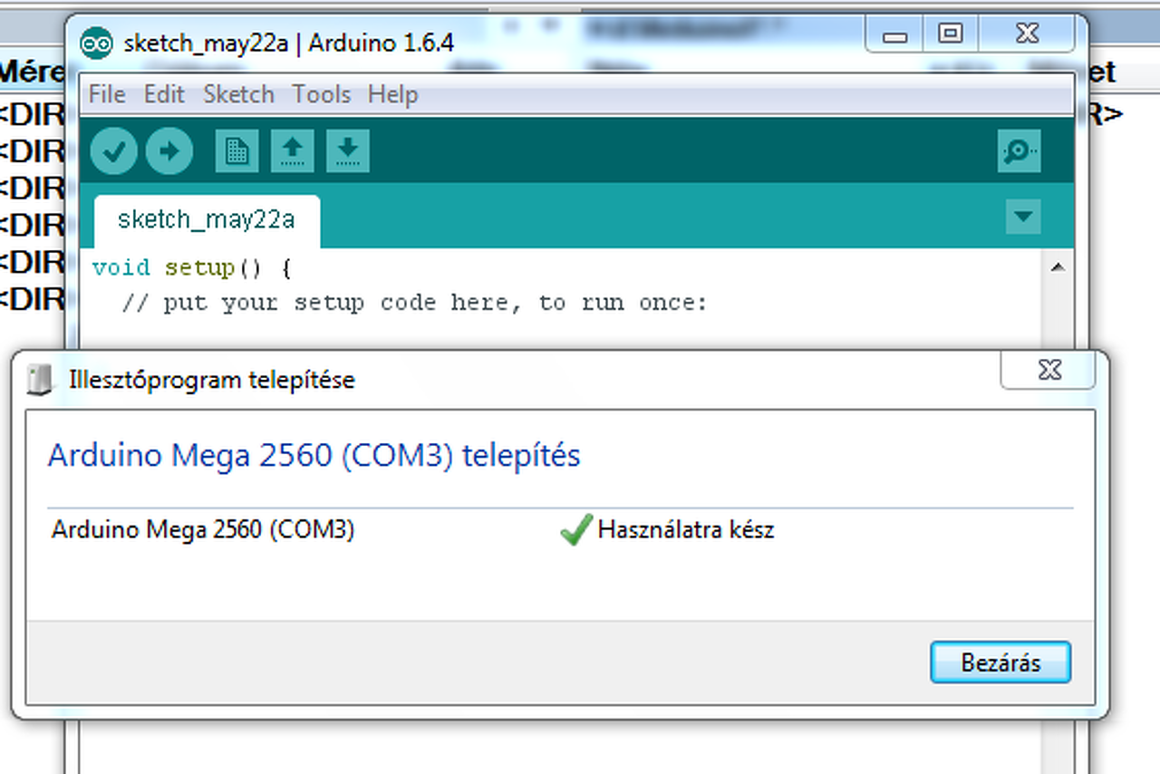Click the driver installation dialog title icon
This screenshot has width=1160, height=774.
pyautogui.click(x=41, y=379)
